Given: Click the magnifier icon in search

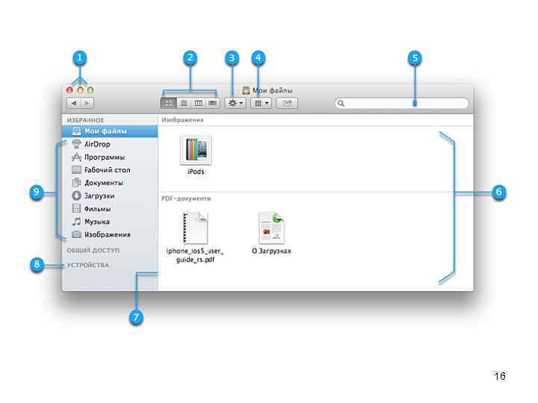Looking at the screenshot, I should click(341, 103).
